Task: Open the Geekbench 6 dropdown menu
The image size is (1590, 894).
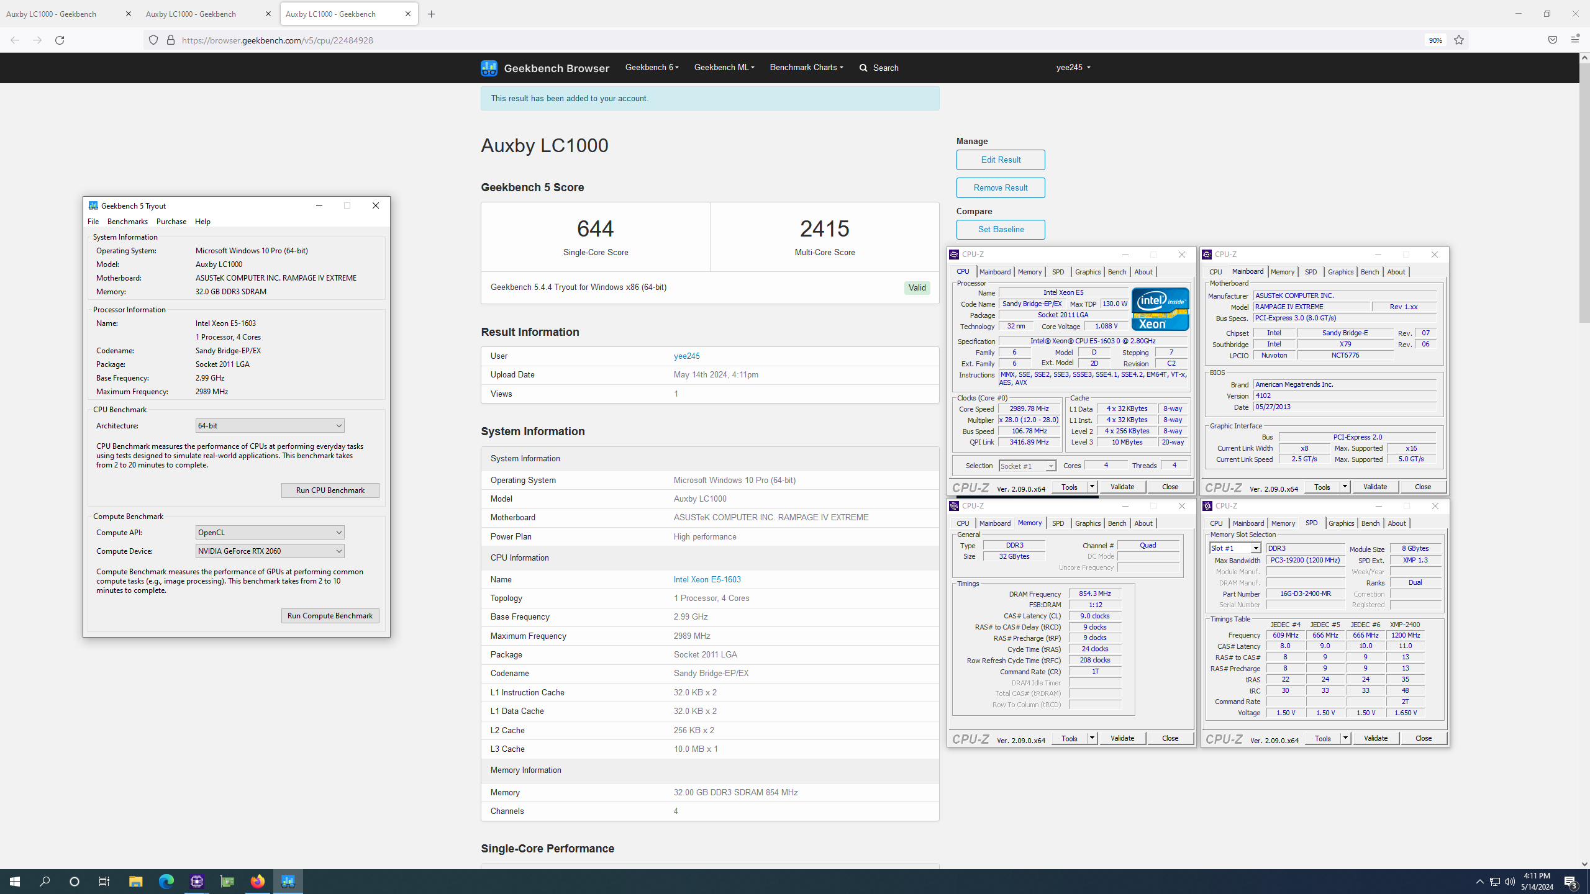Action: (x=652, y=67)
